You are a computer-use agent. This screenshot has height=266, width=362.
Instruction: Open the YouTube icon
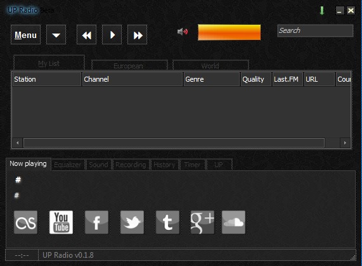[x=61, y=222]
